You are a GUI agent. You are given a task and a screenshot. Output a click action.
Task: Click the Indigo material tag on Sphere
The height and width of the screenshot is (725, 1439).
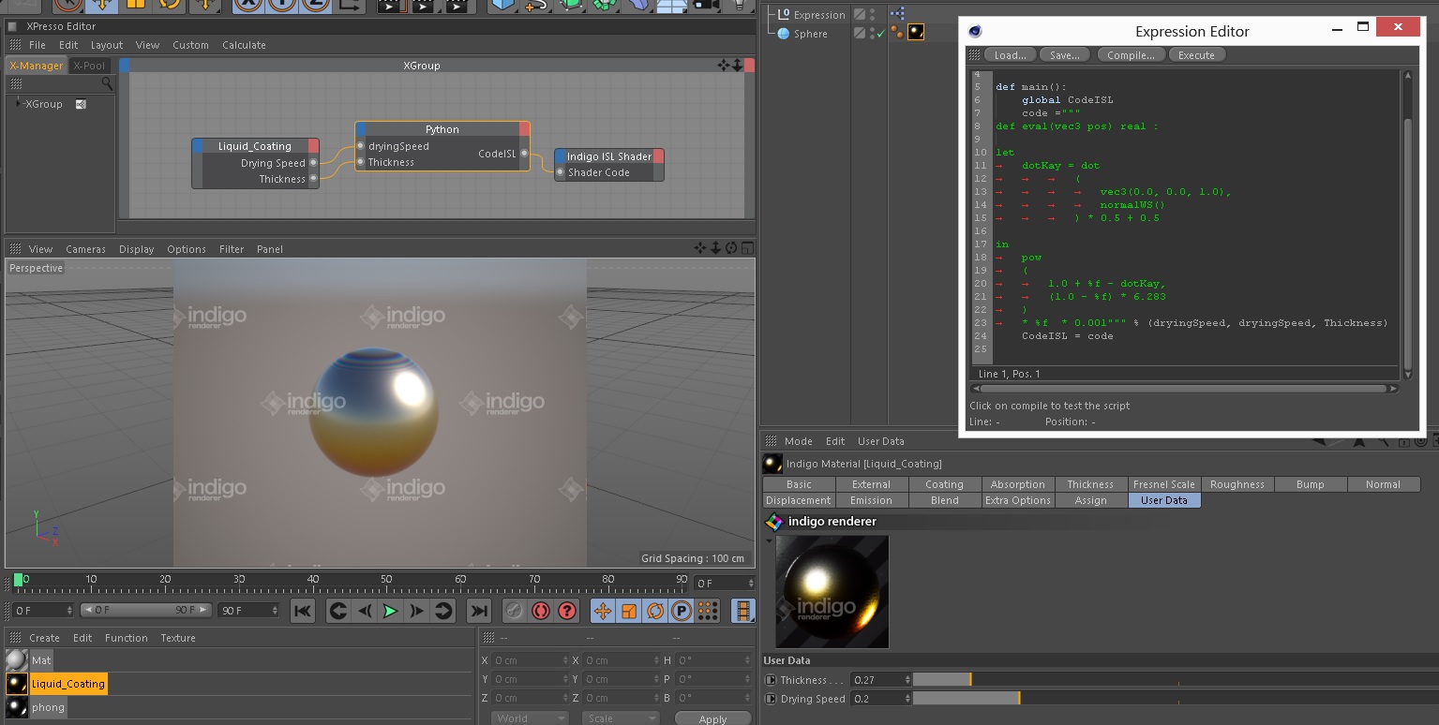[916, 33]
